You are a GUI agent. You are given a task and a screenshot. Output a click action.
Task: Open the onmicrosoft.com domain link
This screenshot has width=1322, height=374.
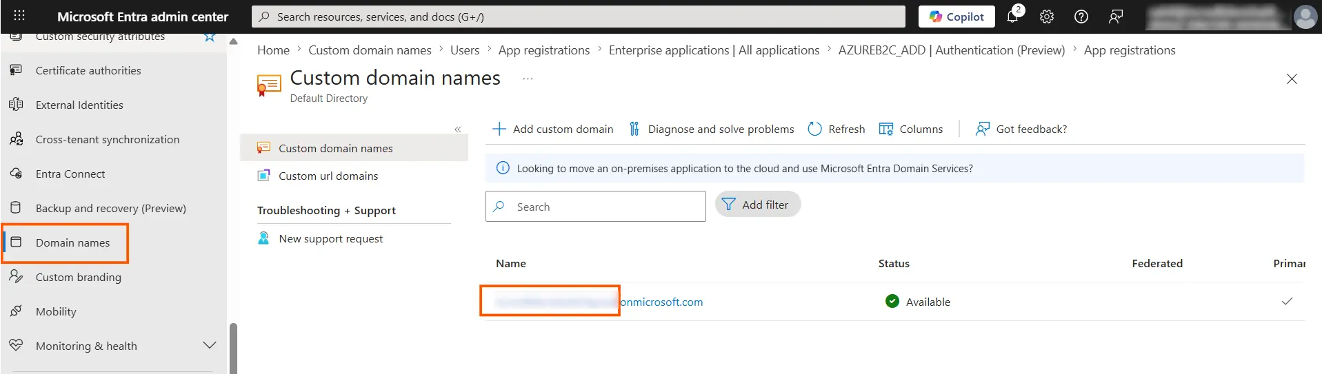pyautogui.click(x=599, y=302)
